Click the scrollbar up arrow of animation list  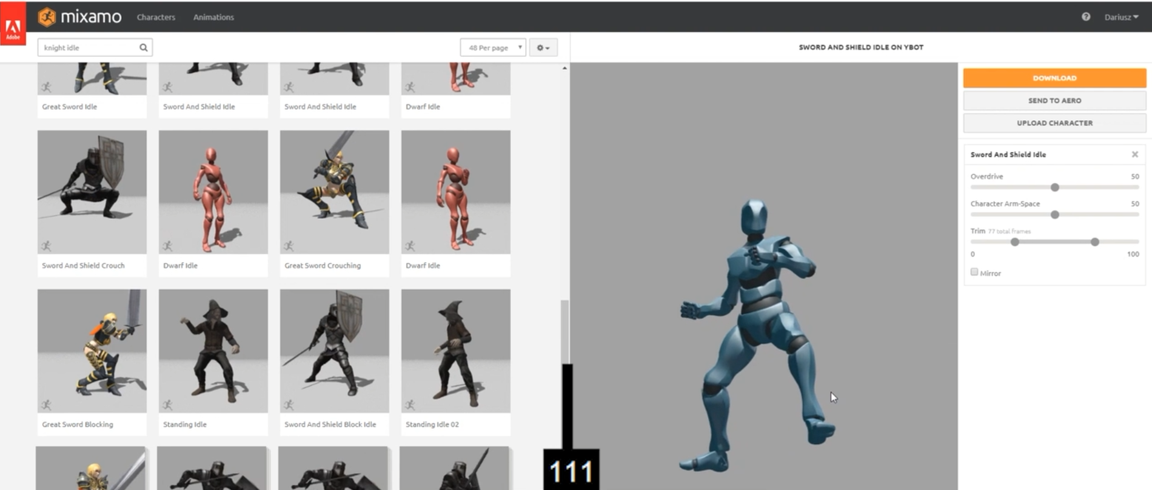click(x=564, y=68)
